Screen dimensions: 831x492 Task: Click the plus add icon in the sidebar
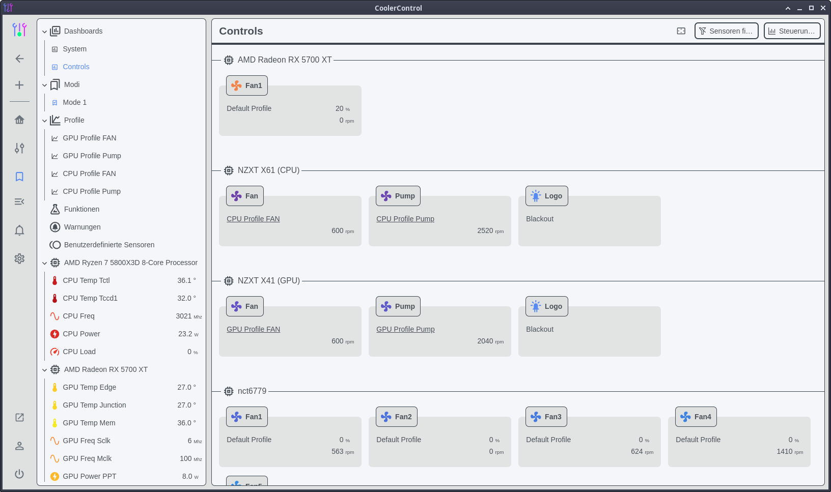[x=19, y=85]
